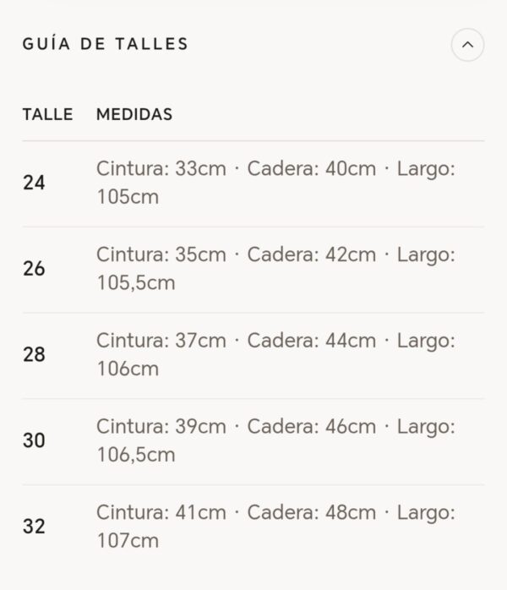The height and width of the screenshot is (590, 507).
Task: Click the Largo 106cm value
Action: coord(128,369)
